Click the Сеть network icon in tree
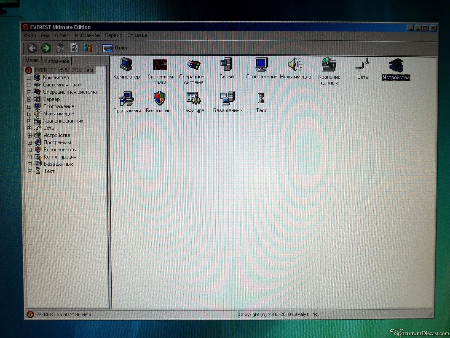This screenshot has width=450, height=338. coord(38,128)
